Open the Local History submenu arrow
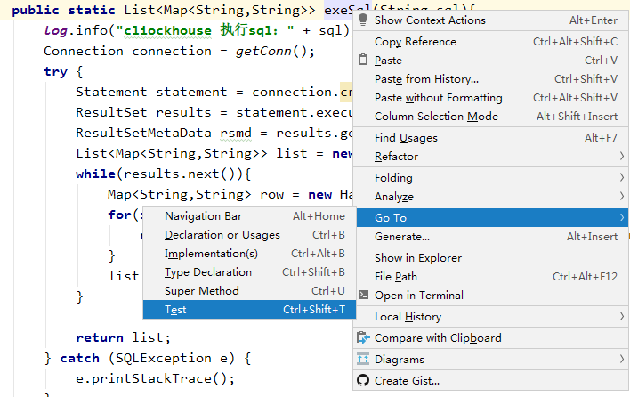The width and height of the screenshot is (630, 397). coord(621,317)
